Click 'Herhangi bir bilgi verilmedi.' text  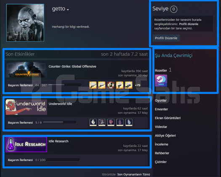pyautogui.click(x=71, y=27)
